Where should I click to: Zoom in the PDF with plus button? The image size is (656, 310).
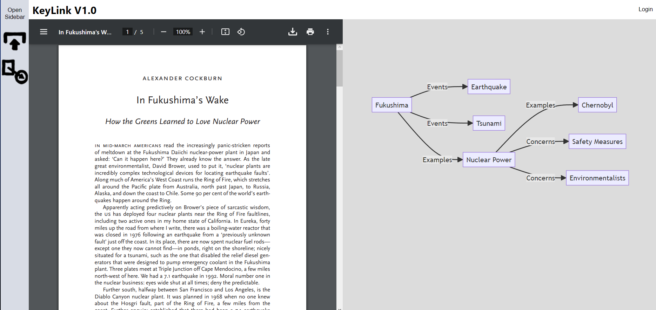[202, 32]
